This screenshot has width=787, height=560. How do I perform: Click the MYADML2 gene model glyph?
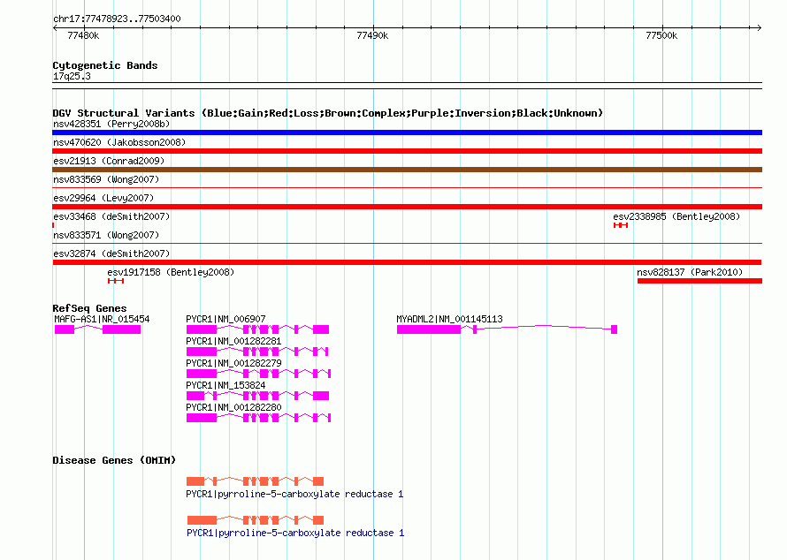(507, 329)
